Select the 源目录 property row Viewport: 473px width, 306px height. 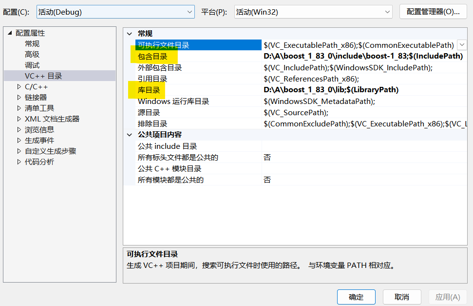pyautogui.click(x=198, y=112)
